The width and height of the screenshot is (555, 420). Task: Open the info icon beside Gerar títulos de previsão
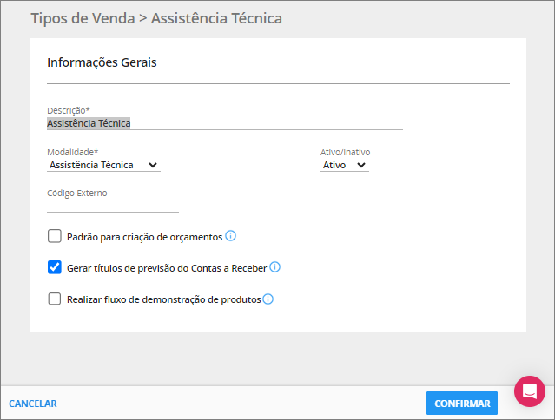pyautogui.click(x=274, y=267)
